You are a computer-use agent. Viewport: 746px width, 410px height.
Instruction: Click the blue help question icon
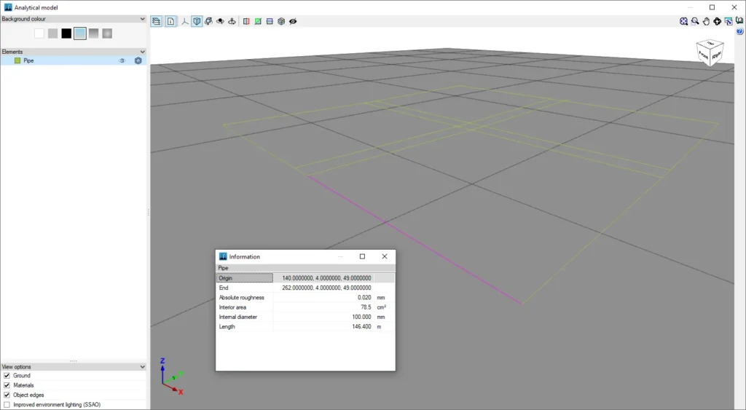tap(739, 31)
